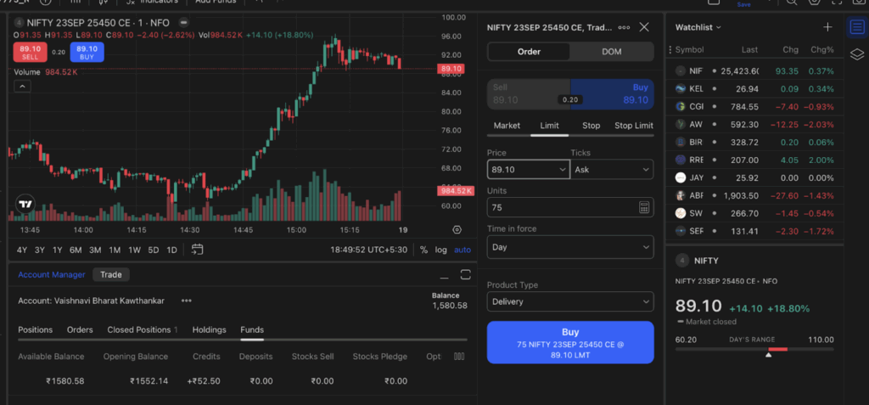Open the watchlist panel icon in right sidebar

856,27
